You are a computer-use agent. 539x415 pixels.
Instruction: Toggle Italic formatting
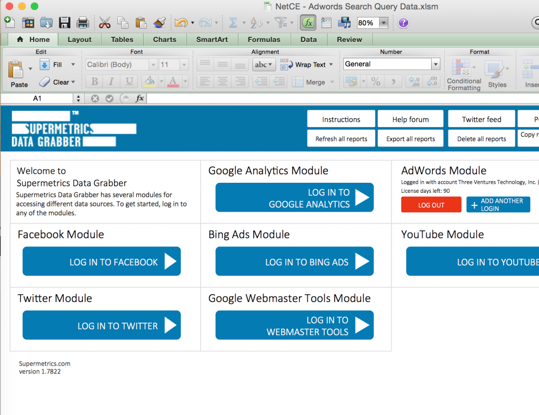[112, 81]
